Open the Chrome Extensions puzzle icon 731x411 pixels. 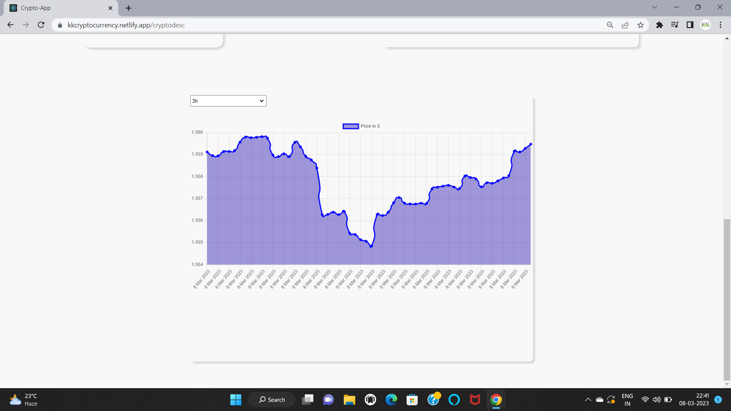(659, 25)
